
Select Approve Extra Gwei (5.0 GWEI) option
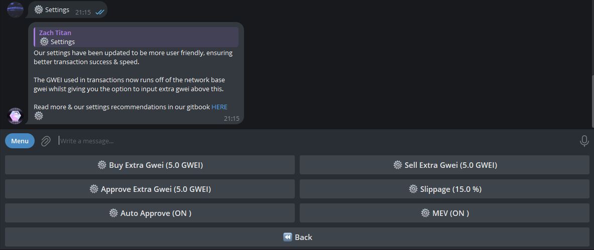[150, 189]
